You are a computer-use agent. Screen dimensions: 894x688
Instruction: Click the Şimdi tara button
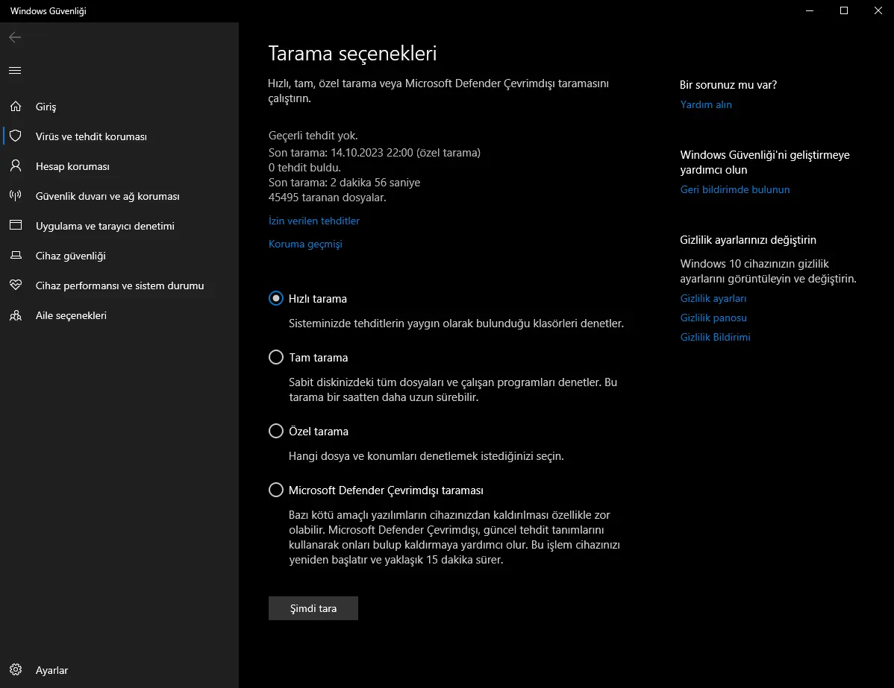tap(313, 608)
